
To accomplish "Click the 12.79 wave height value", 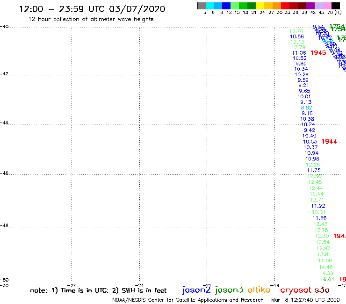I will point(298,47).
